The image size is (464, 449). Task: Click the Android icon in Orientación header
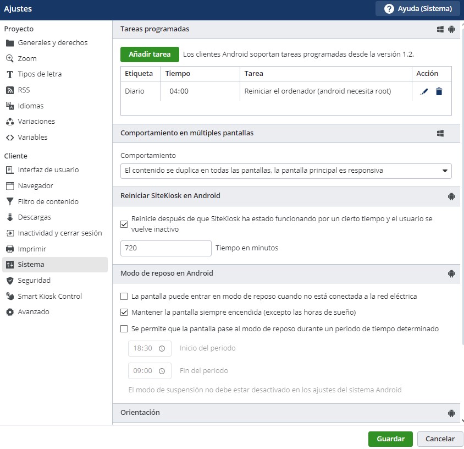pos(451,413)
